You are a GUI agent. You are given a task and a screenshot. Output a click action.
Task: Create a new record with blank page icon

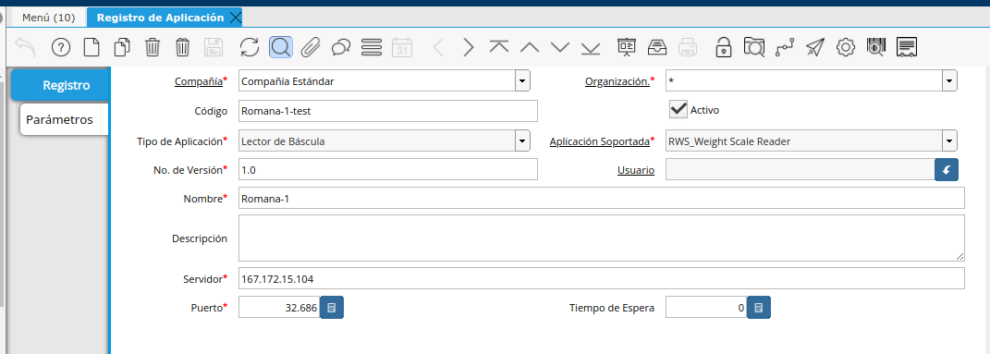coord(92,47)
